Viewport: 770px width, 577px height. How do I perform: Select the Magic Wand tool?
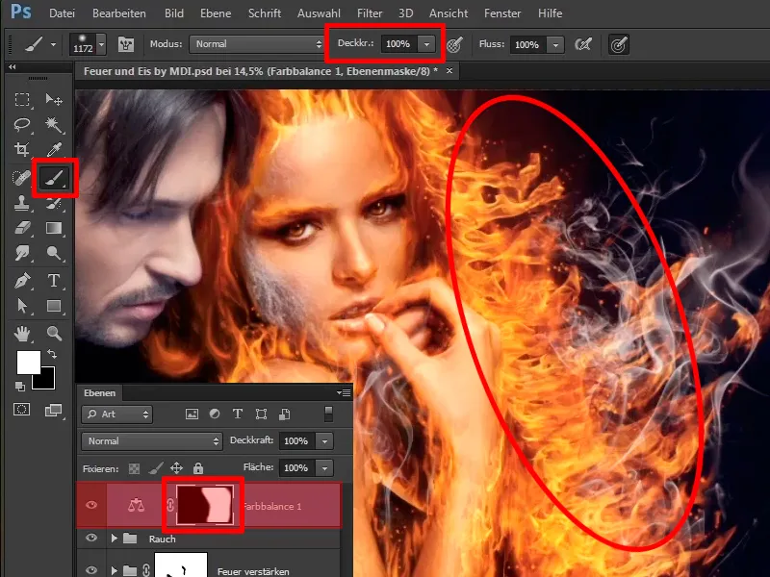click(x=54, y=125)
